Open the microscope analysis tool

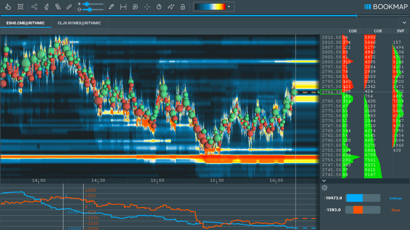pos(46,7)
